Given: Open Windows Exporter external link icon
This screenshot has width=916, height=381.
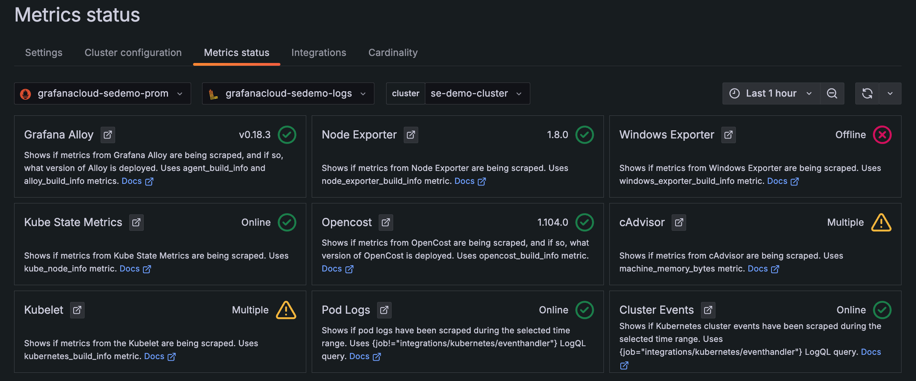Looking at the screenshot, I should click(728, 135).
